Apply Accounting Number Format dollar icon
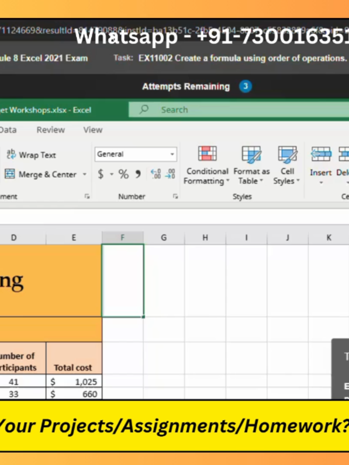The image size is (349, 465). coord(101,174)
